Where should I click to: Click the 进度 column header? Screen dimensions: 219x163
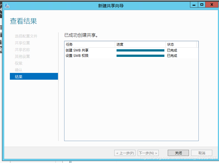pyautogui.click(x=140, y=44)
